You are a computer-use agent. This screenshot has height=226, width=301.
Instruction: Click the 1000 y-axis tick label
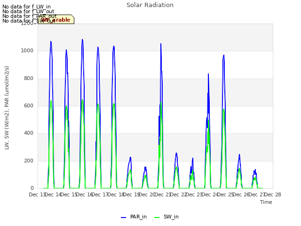[27, 50]
